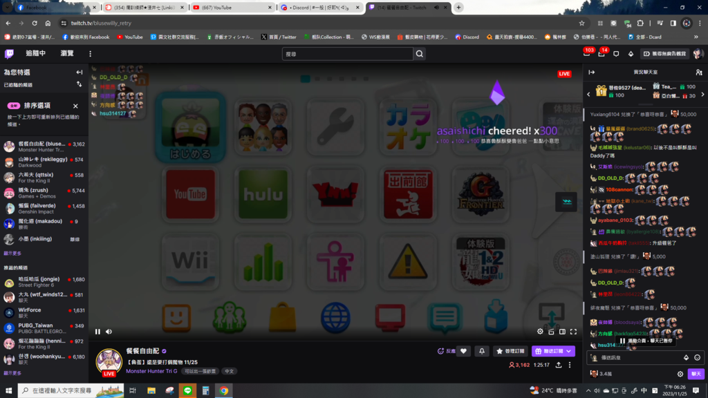Screen dimensions: 708x398
Task: Open 山神レキ (rekileggy) channel in sidebar
Action: click(44, 162)
